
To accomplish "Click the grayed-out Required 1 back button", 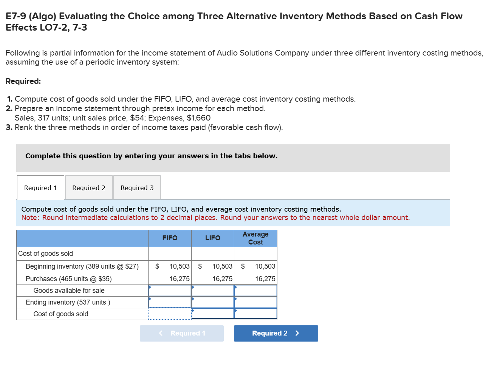I will [182, 333].
